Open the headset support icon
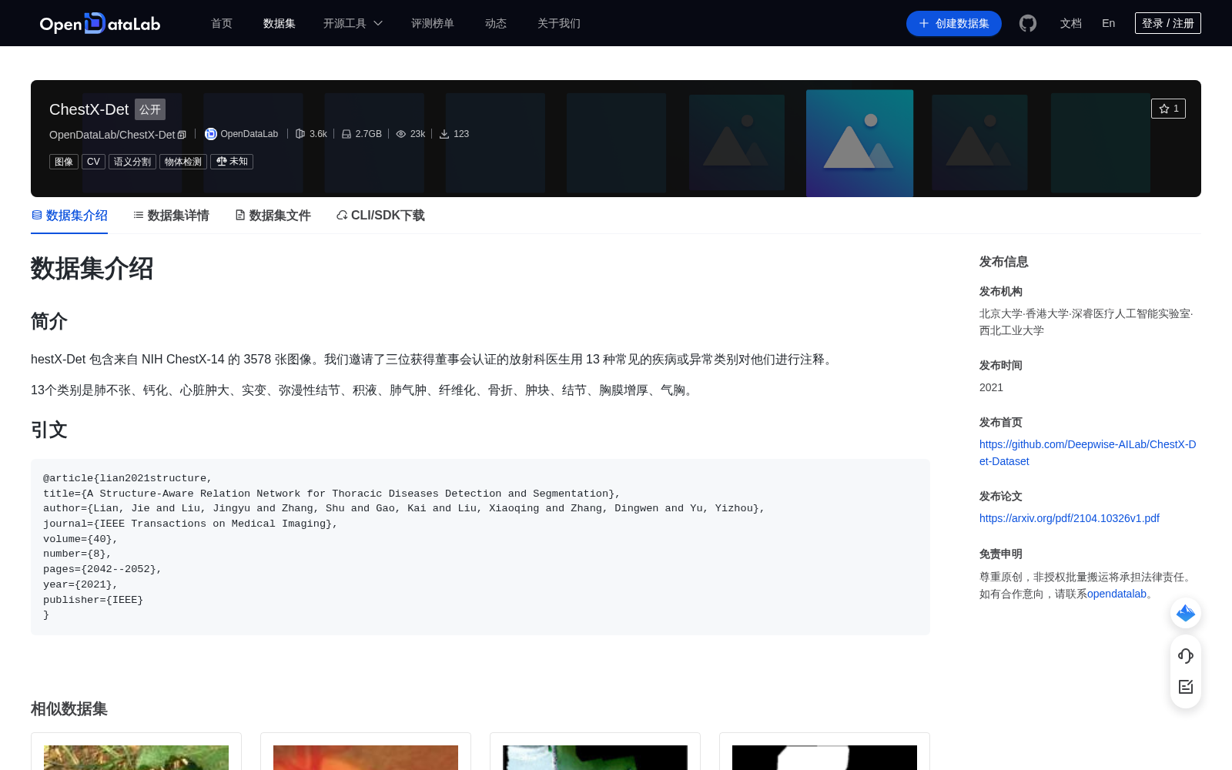Screen dimensions: 1232x770 click(x=1186, y=656)
